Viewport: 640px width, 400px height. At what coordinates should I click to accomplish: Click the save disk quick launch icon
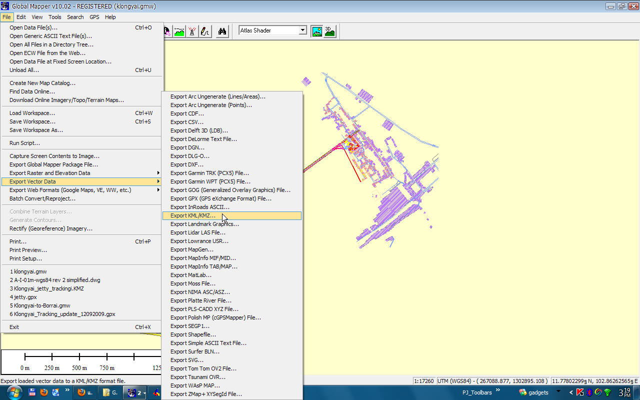pyautogui.click(x=31, y=392)
